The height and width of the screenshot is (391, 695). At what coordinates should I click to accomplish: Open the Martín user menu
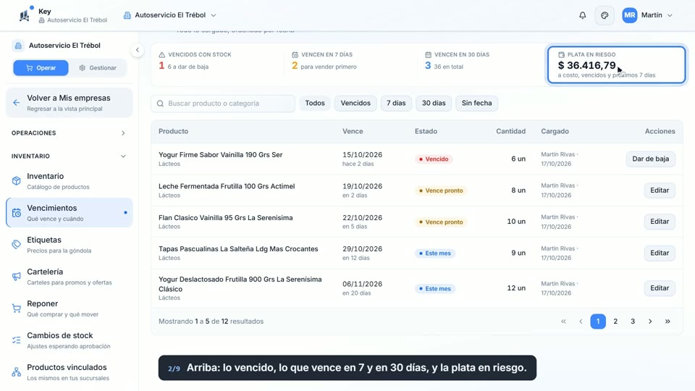click(647, 15)
